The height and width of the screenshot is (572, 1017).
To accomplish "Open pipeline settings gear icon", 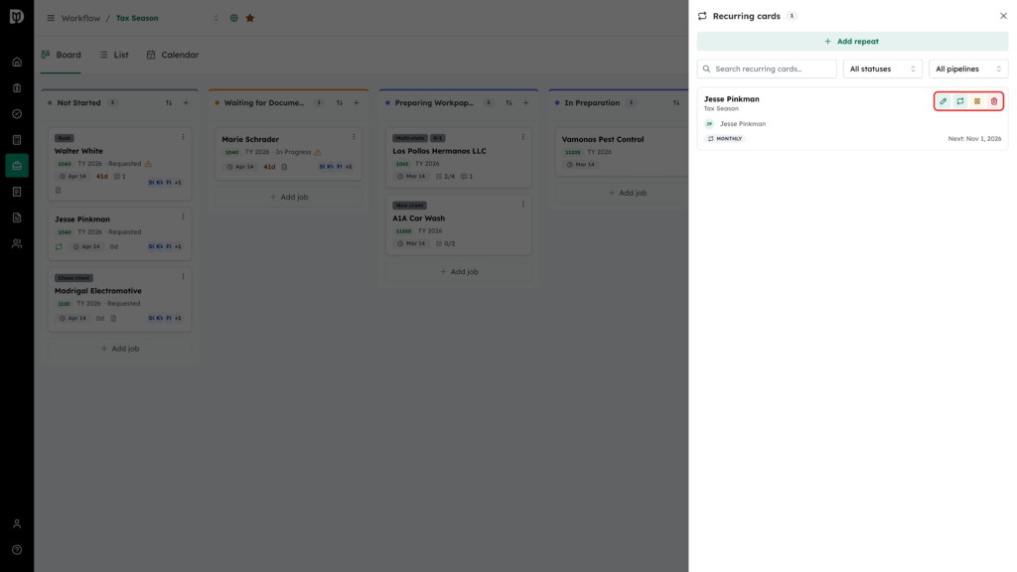I will click(234, 18).
